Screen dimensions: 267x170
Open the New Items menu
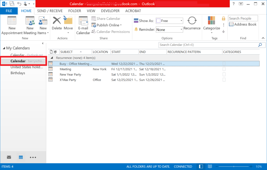43,26
